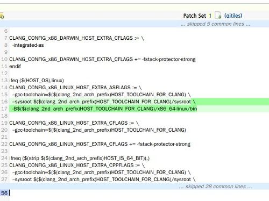Screen dimensions: 269x201
Task: Click line number 56 in gutter
Action: (x=4, y=193)
